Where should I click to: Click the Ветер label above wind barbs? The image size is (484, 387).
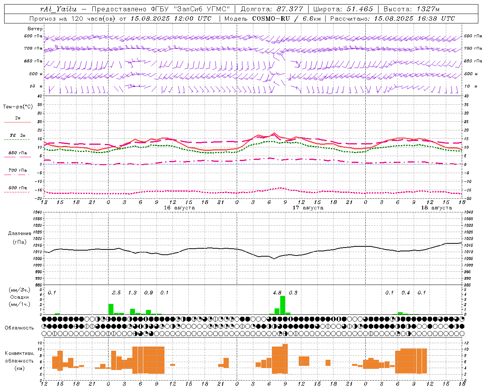pyautogui.click(x=35, y=29)
